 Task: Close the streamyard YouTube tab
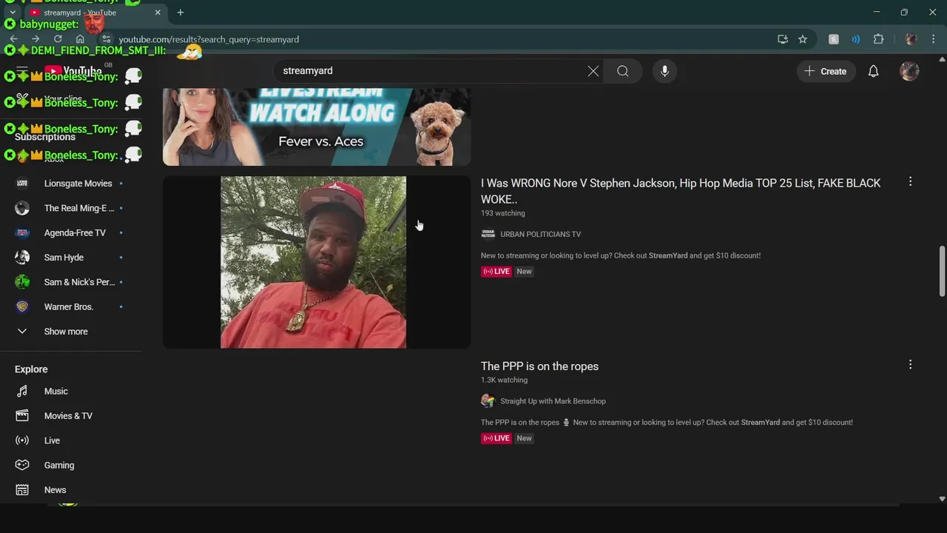pos(158,13)
